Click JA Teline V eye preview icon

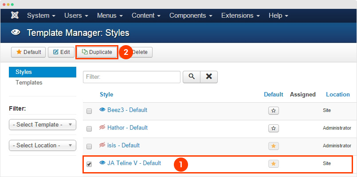pos(102,163)
